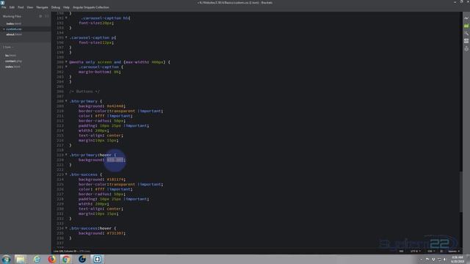Image resolution: width=470 pixels, height=264 pixels.
Task: Show hidden system tray icons
Action: tap(421, 260)
